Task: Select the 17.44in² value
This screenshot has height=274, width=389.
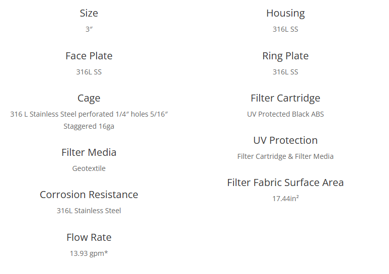Action: coord(285,199)
